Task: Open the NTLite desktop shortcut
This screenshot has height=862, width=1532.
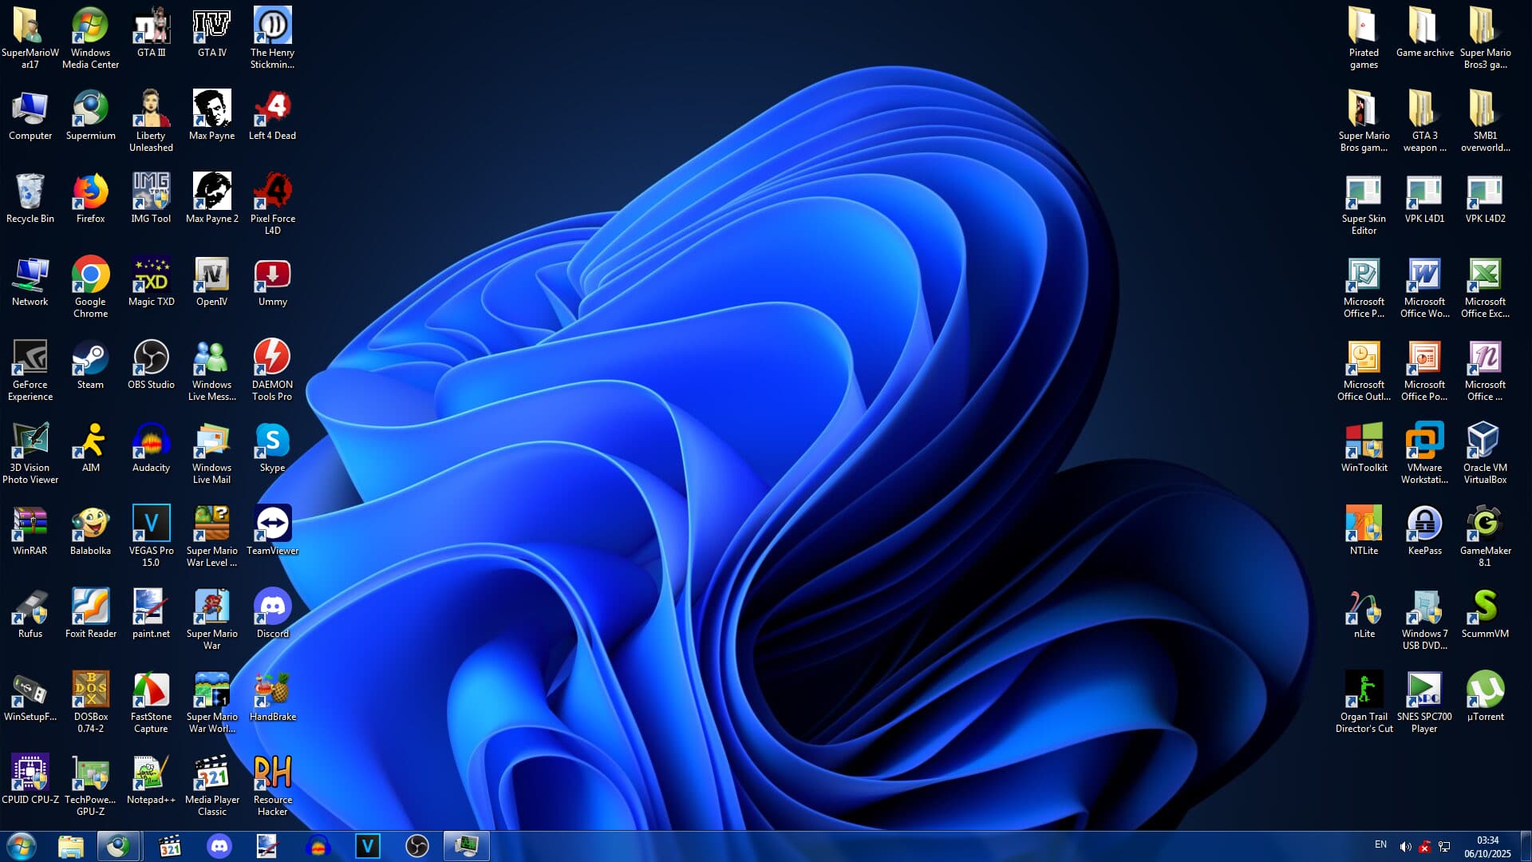Action: pos(1364,532)
